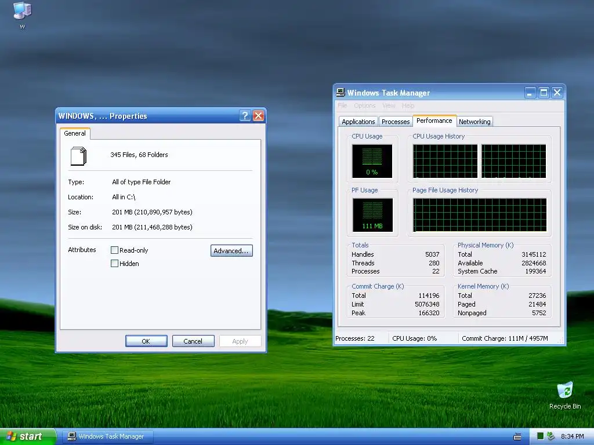Maximize the Windows Task Manager window
Screen dimensions: 594x445
(544, 93)
